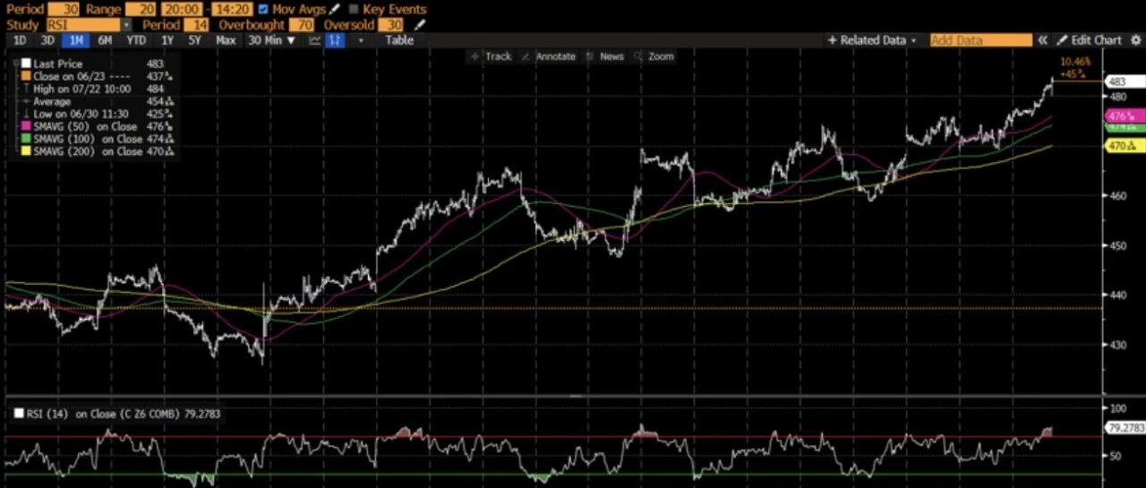
Task: Activate the Annotate tool
Action: pyautogui.click(x=548, y=56)
